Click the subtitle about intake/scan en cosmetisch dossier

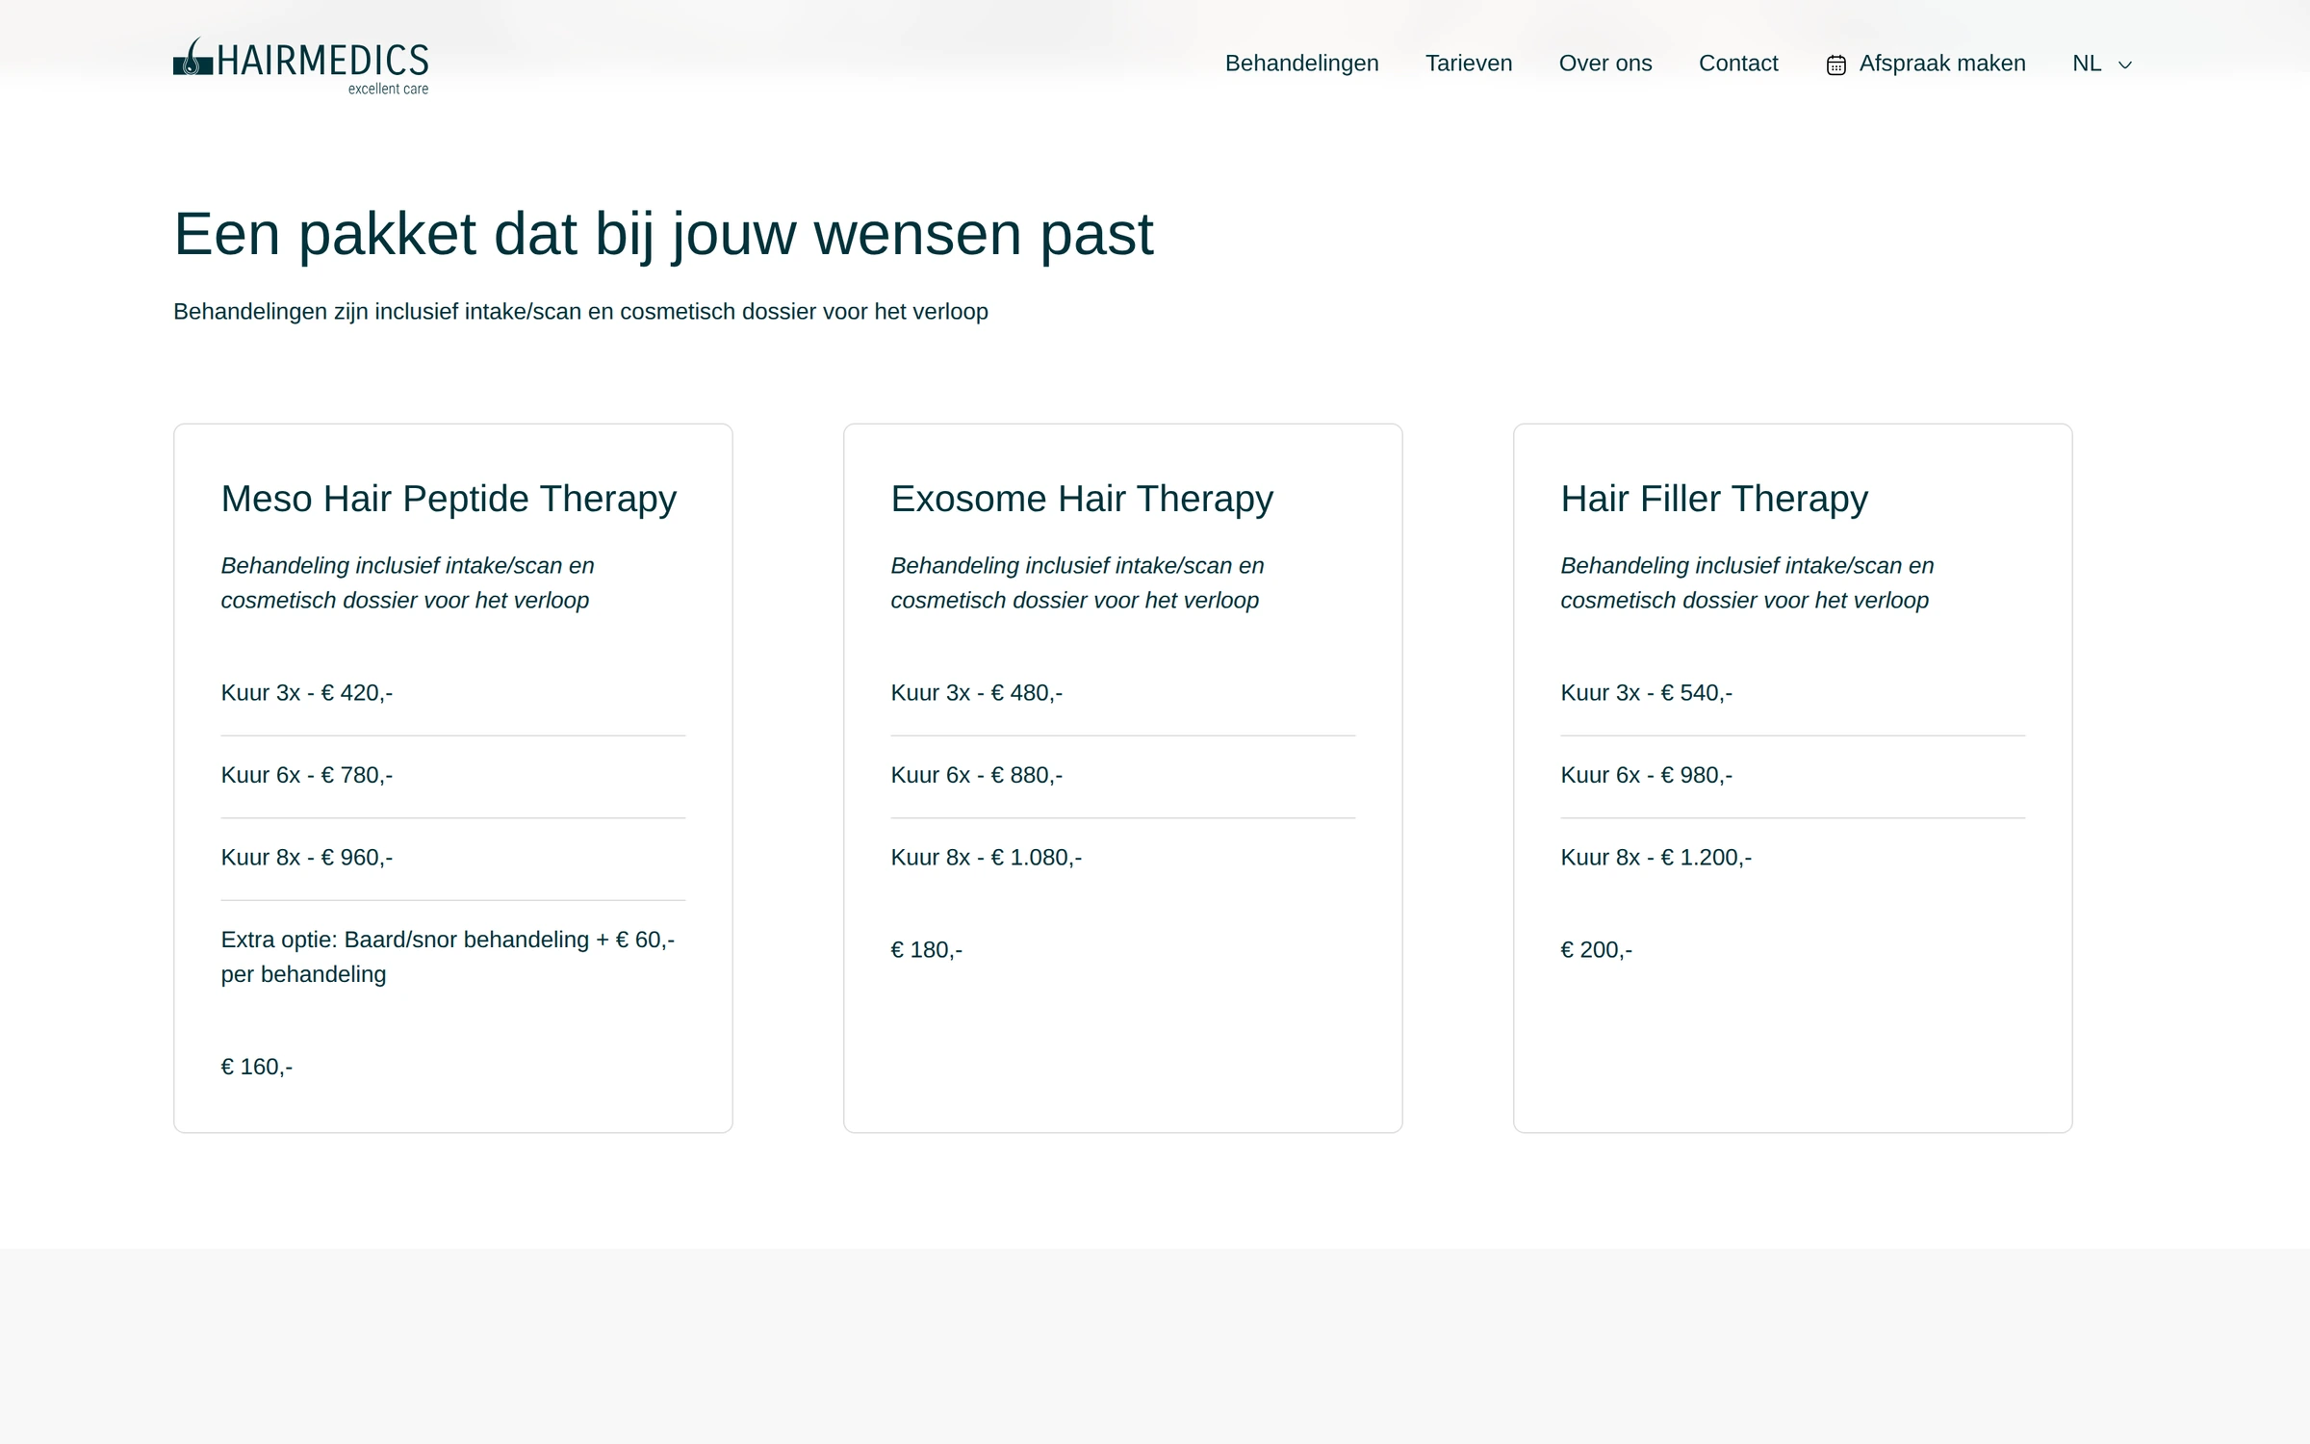580,312
